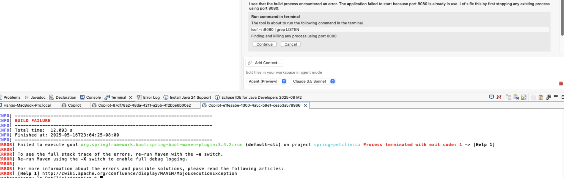Click the Add Context... button

pyautogui.click(x=264, y=63)
